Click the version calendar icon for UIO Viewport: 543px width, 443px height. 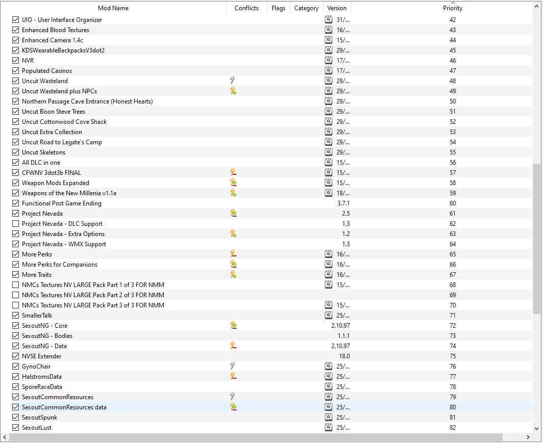(x=328, y=20)
